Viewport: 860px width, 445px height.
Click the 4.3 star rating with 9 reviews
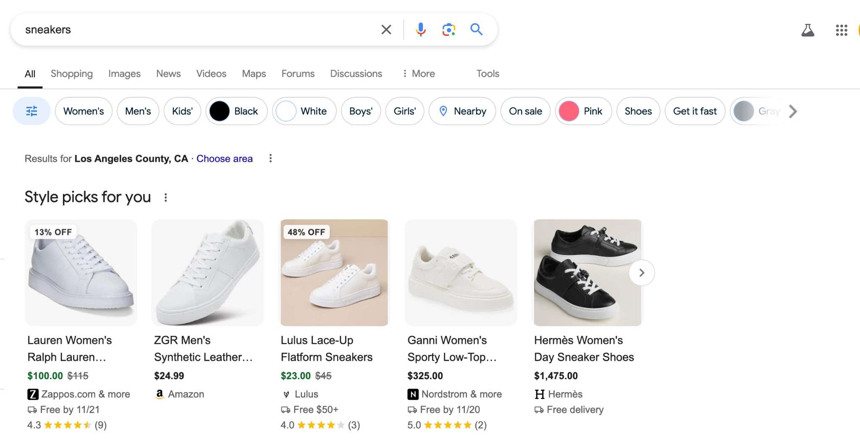point(67,425)
